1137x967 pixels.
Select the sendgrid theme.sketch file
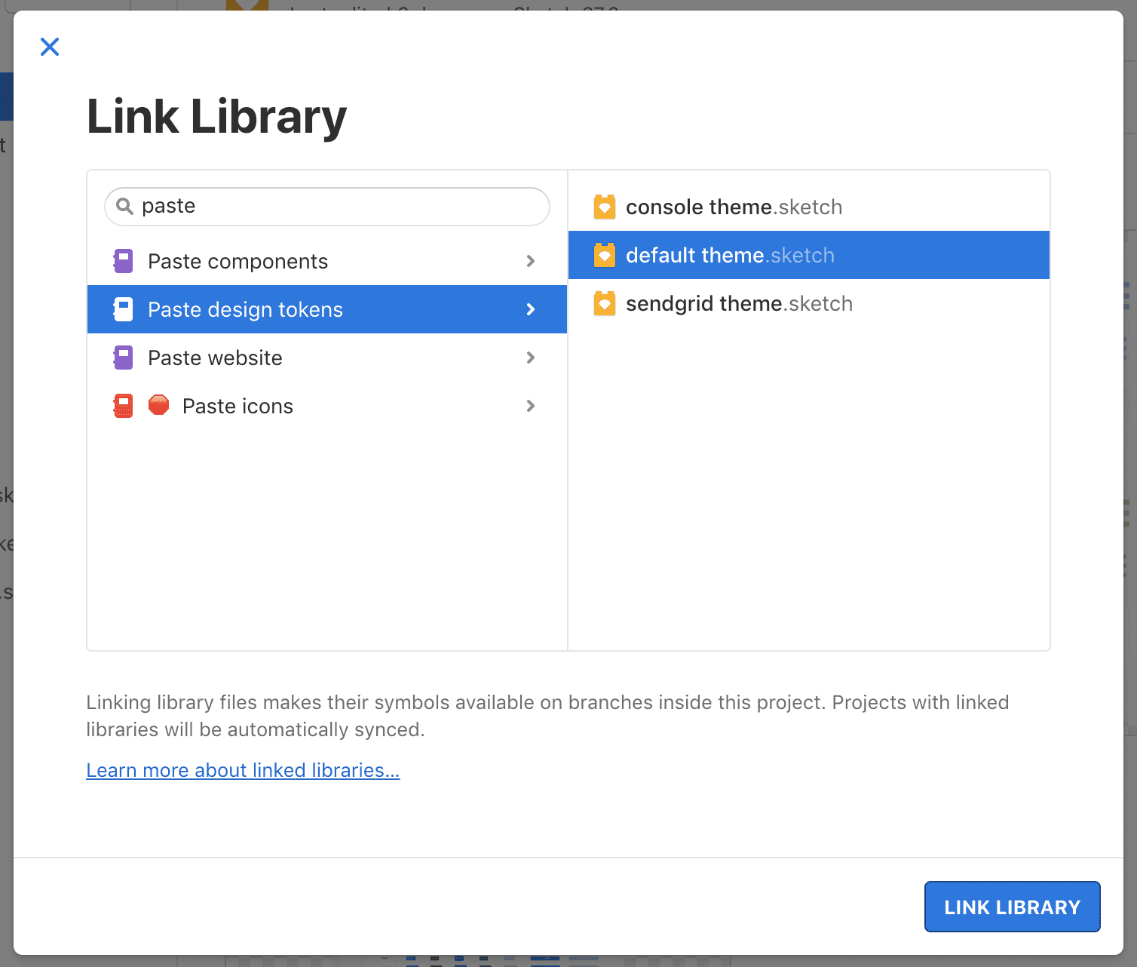[x=739, y=303]
